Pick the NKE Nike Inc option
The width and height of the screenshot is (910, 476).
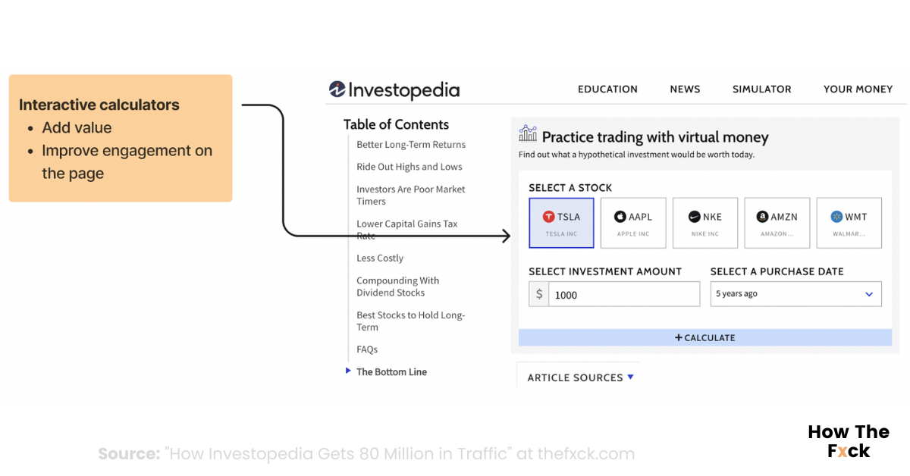704,223
